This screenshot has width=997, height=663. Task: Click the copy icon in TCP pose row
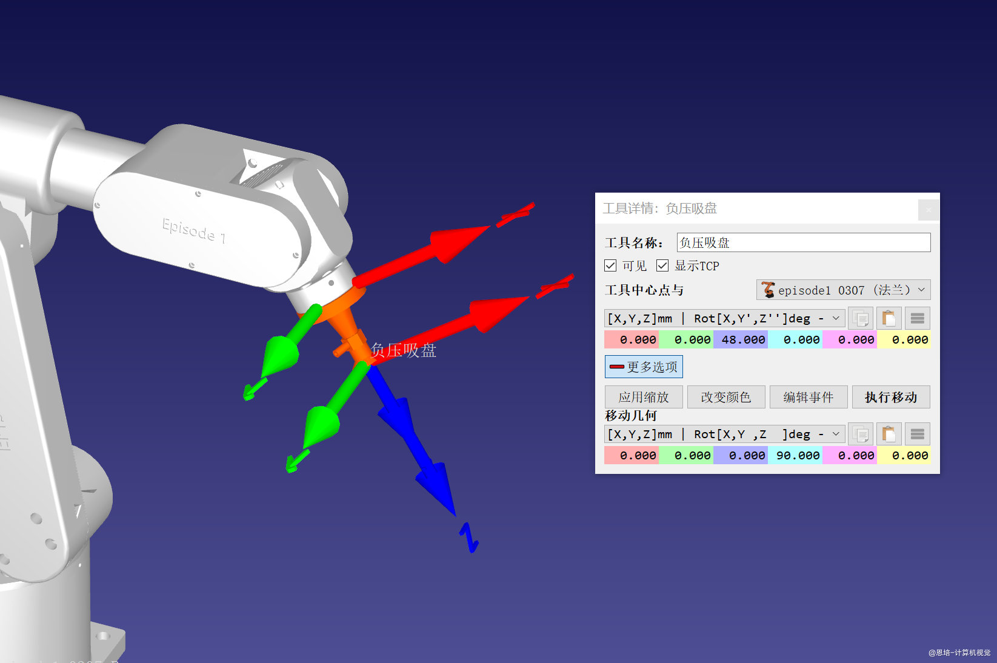click(x=861, y=318)
